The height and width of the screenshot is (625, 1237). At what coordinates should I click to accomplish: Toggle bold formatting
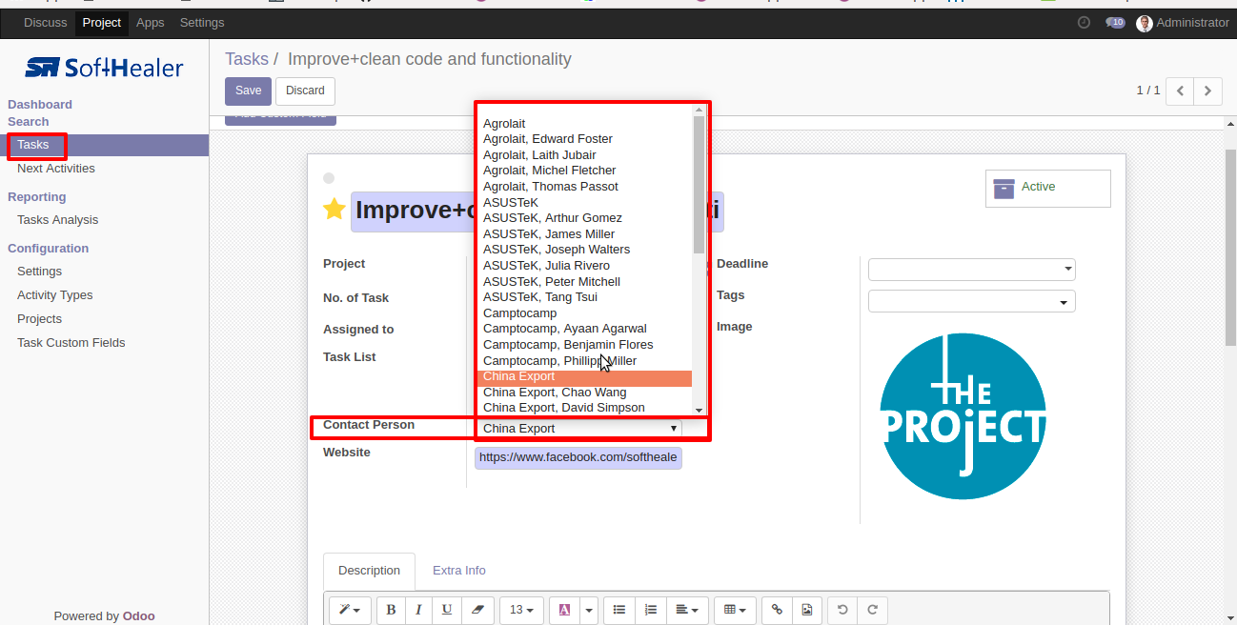391,610
